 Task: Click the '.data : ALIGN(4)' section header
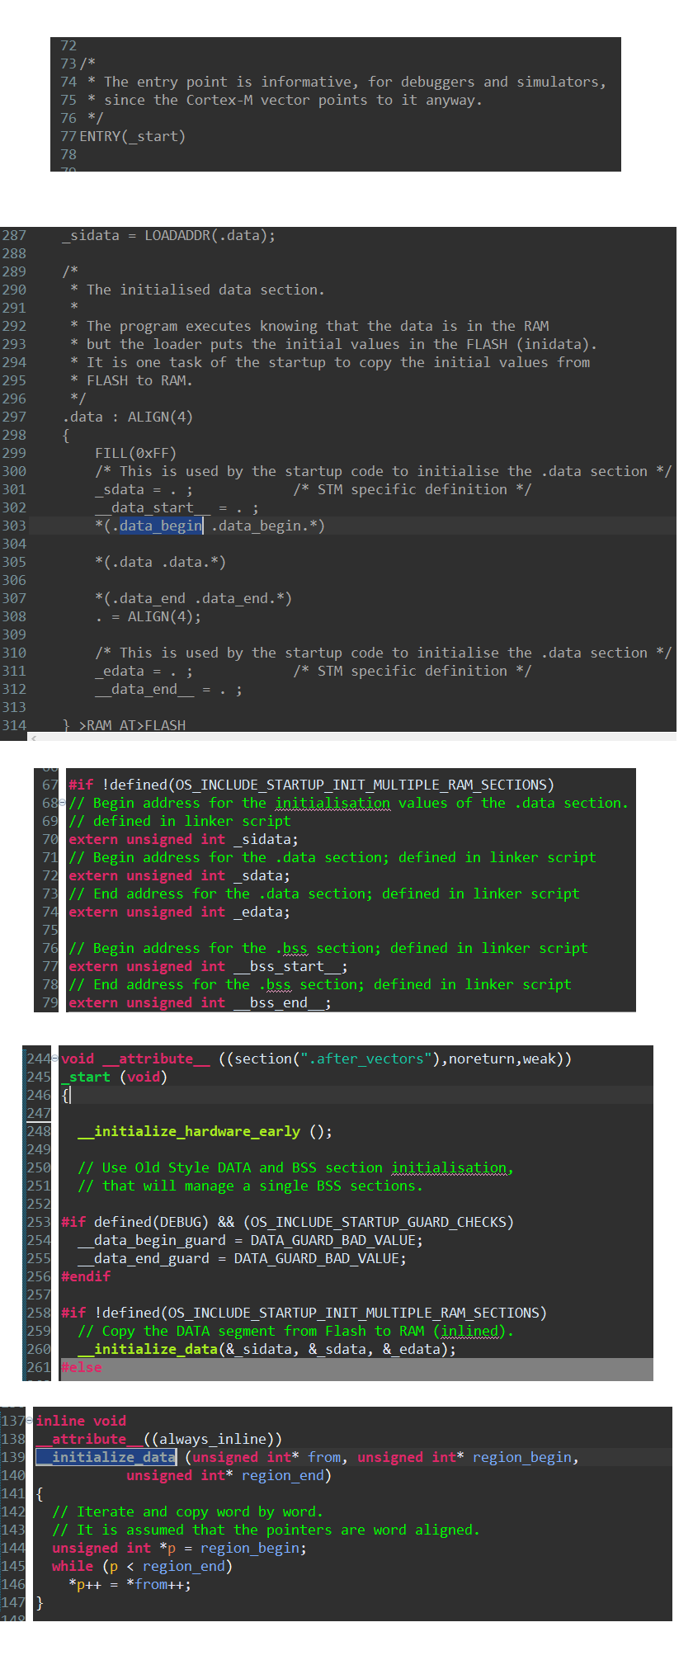tap(128, 417)
